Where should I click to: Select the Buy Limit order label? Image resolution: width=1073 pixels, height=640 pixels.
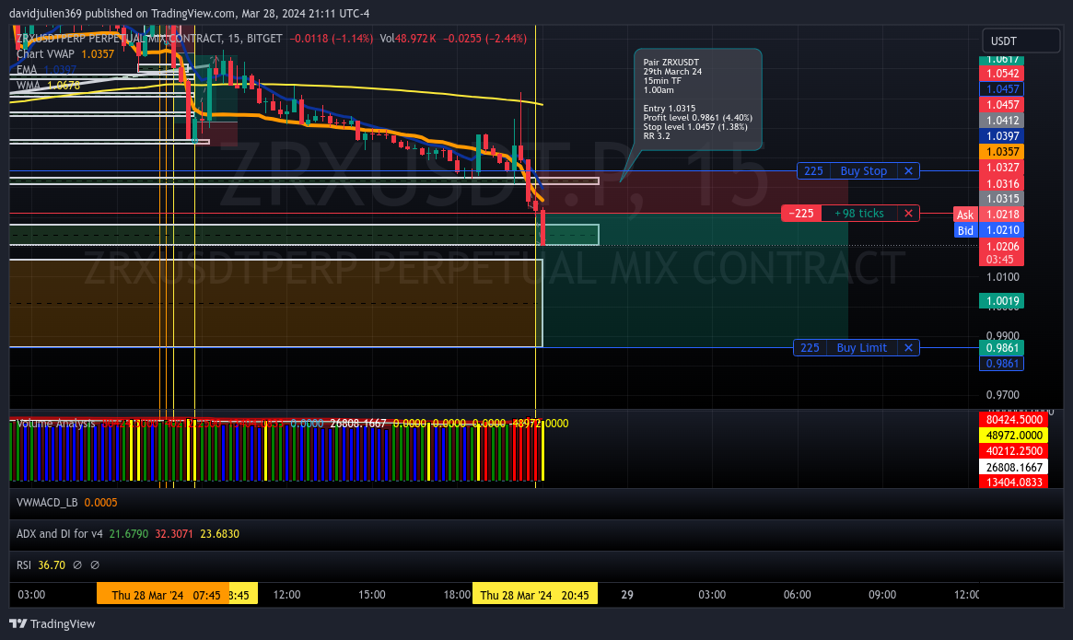861,348
